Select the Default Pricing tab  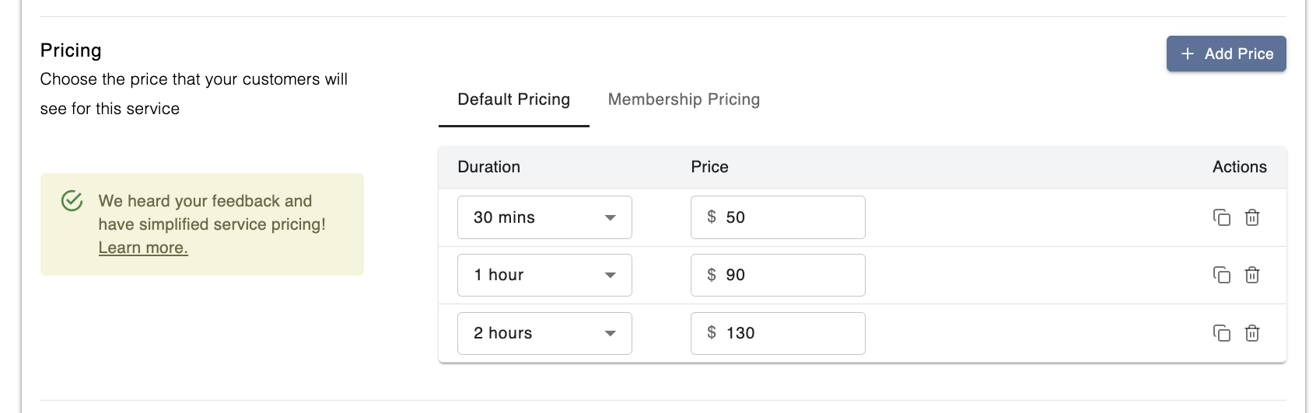click(x=513, y=99)
